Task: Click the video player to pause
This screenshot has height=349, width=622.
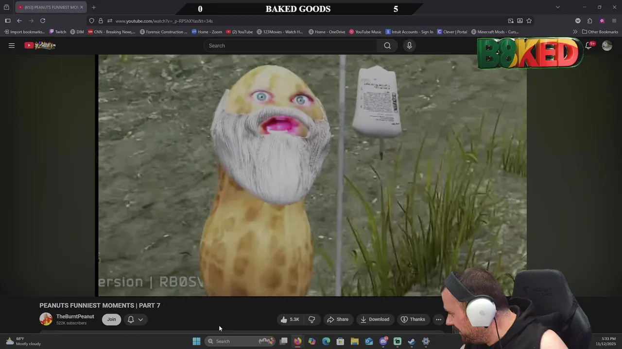Action: pos(312,175)
